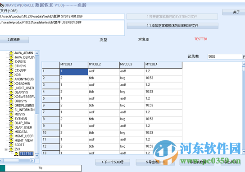Click the 2浏览表 button
This screenshot has height=172, width=245.
(14, 40)
